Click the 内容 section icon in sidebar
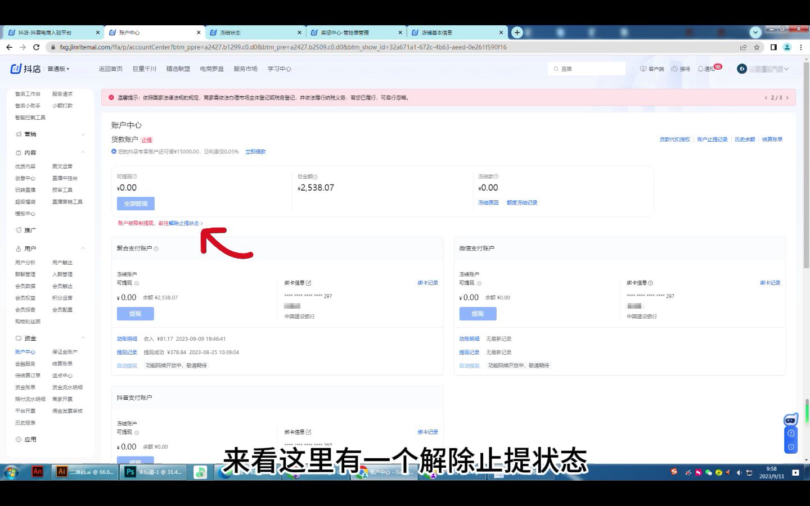 [17, 152]
